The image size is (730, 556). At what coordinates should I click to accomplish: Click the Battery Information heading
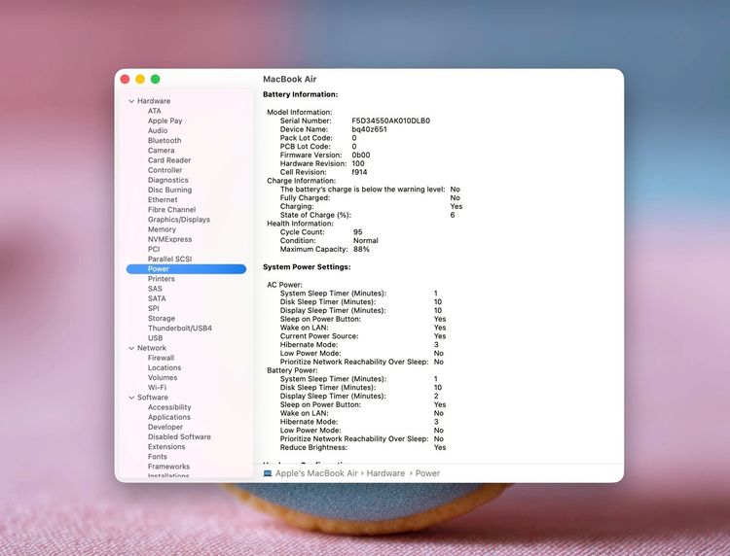coord(301,94)
